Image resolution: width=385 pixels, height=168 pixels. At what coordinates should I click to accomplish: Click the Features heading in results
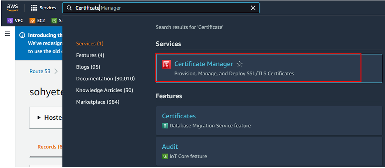tap(169, 96)
